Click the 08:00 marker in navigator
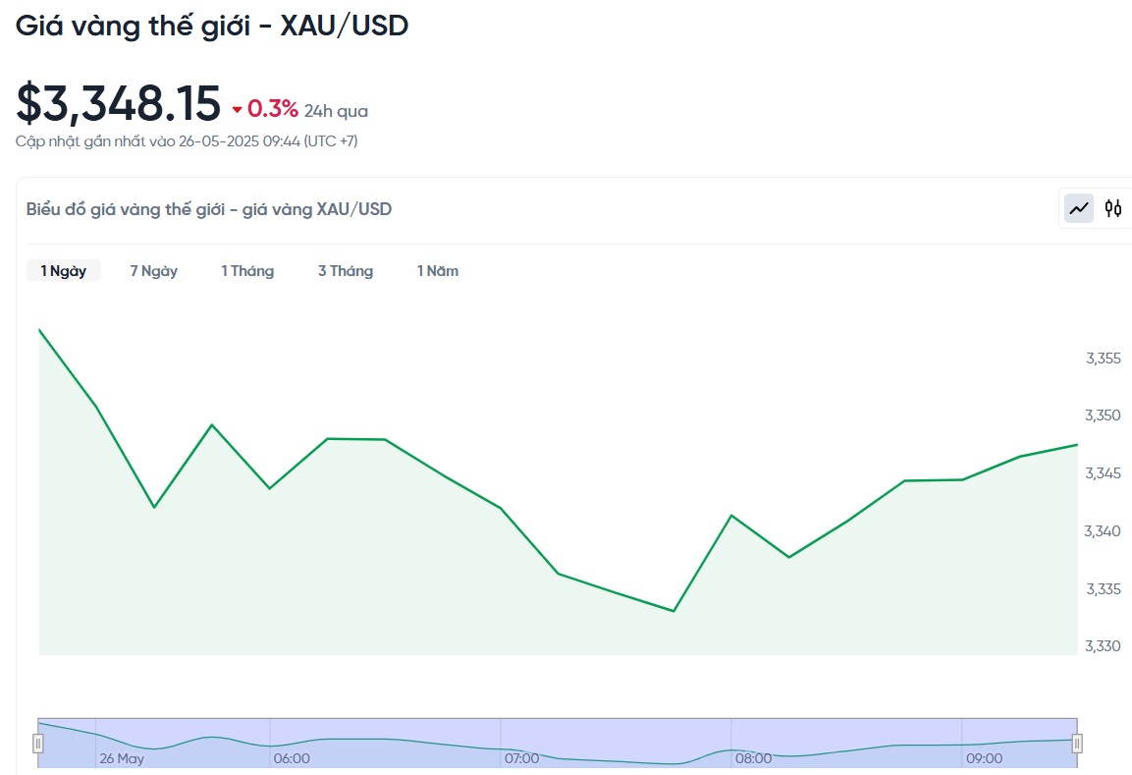1132x775 pixels. (x=754, y=758)
